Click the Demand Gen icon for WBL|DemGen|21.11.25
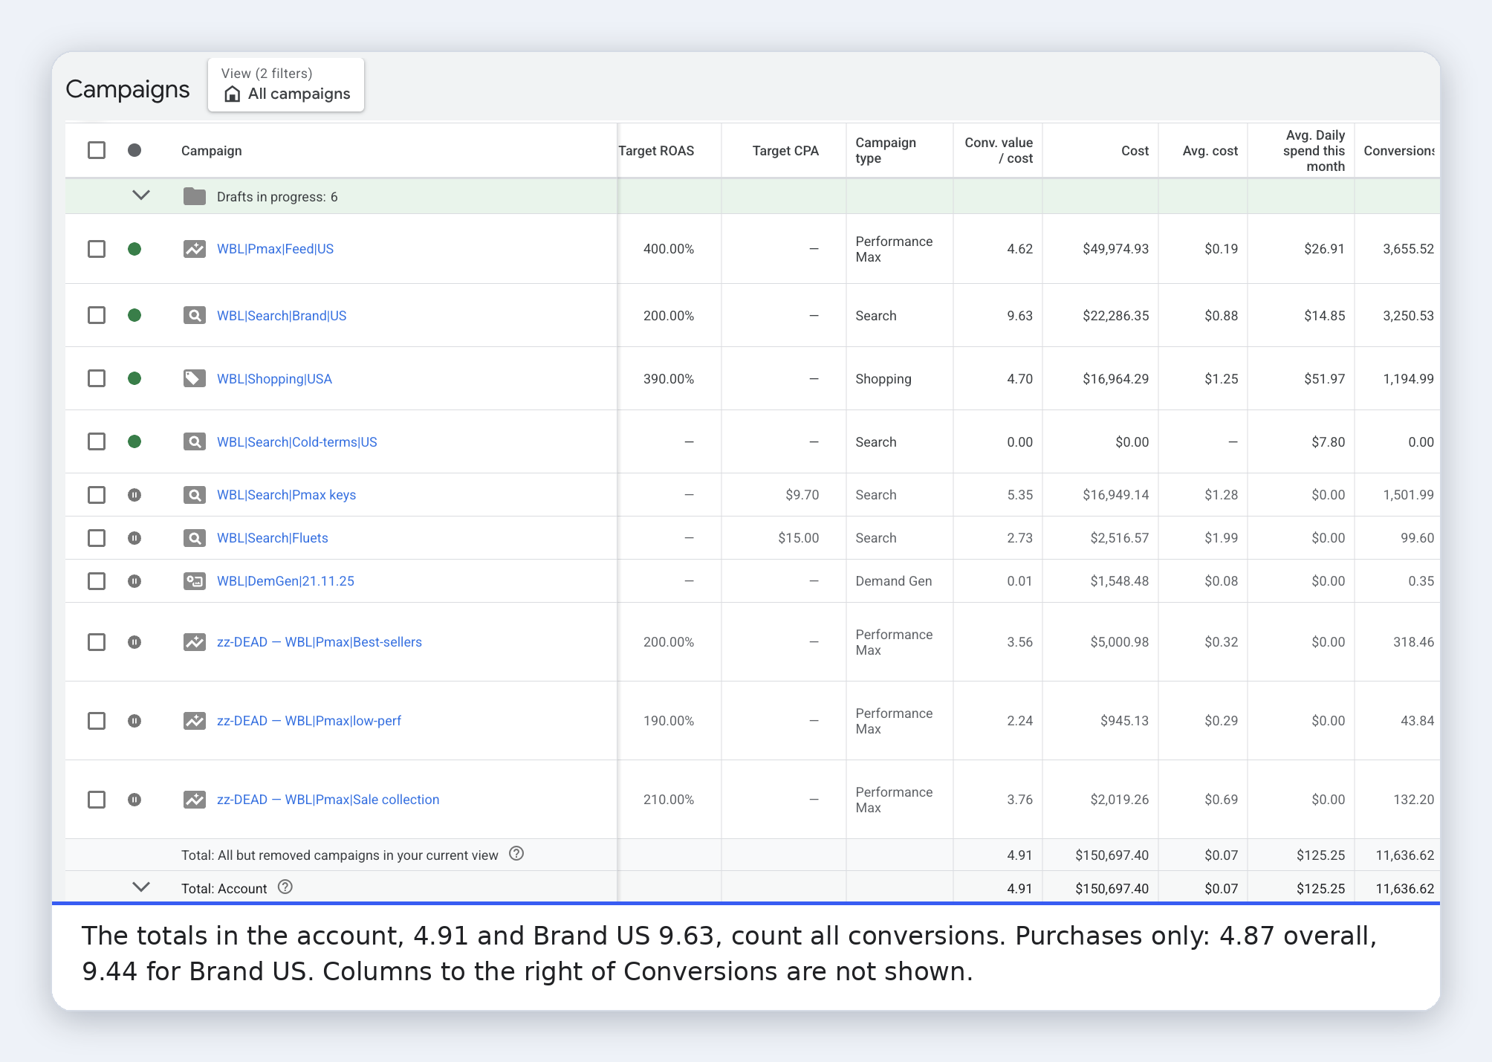The width and height of the screenshot is (1492, 1062). [195, 581]
